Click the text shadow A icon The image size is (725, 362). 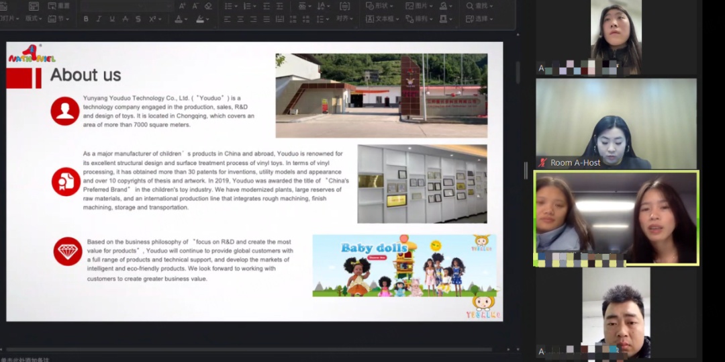(125, 19)
